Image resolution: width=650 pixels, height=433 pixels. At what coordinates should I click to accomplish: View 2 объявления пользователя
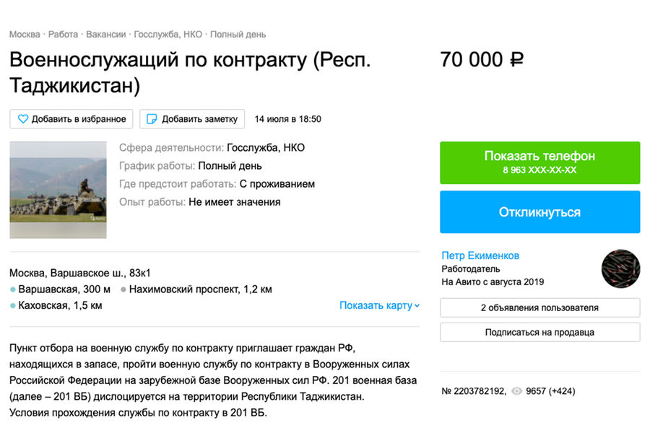click(539, 307)
